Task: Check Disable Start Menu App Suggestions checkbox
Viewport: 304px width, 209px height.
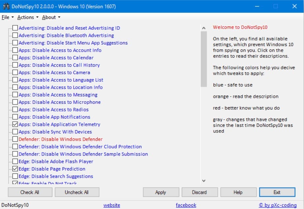Action: [15, 43]
